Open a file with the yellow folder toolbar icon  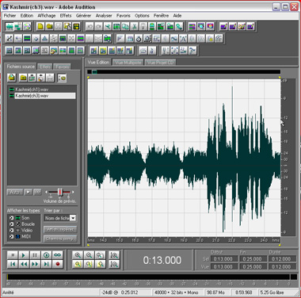click(49, 26)
